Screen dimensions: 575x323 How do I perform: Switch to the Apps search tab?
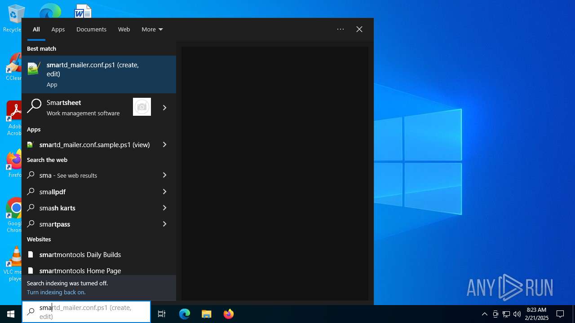(58, 29)
